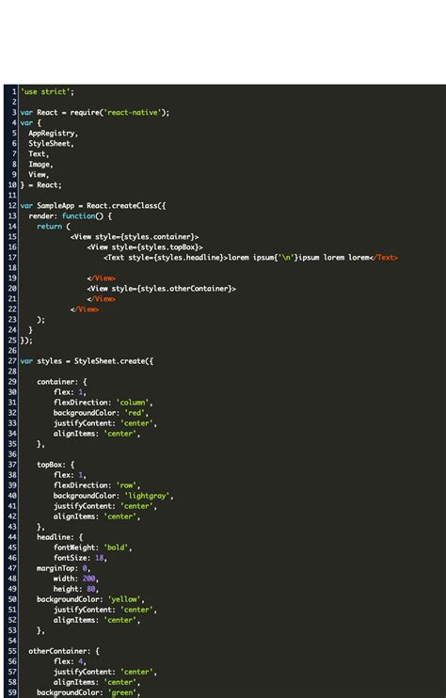The height and width of the screenshot is (698, 446).
Task: Click 'topBox: {' on line 37
Action: (x=56, y=465)
